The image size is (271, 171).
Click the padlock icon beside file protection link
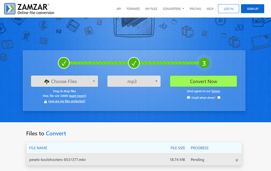coord(45,101)
